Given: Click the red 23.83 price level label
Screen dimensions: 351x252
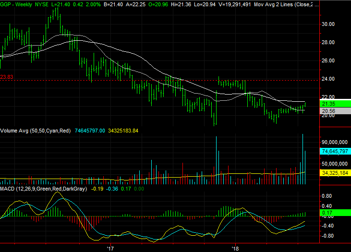Looking at the screenshot, I should [7, 77].
